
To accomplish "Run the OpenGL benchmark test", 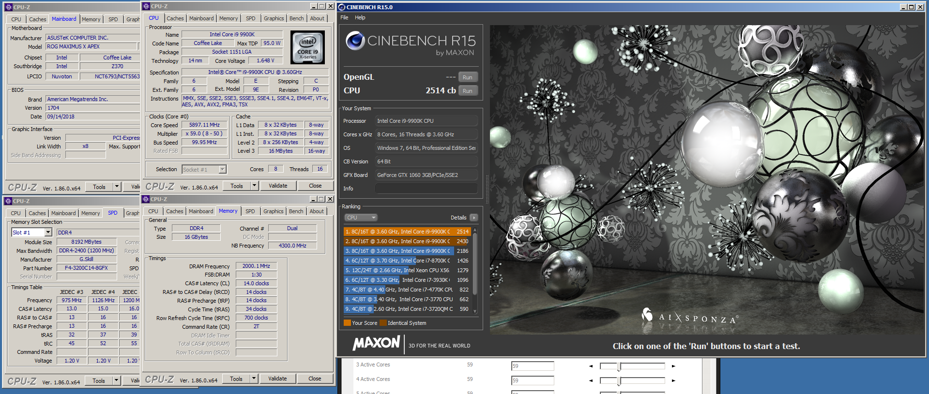I will (x=468, y=77).
